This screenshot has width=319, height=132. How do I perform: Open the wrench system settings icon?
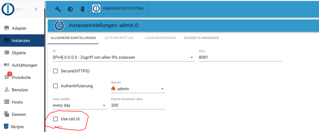(x=58, y=9)
